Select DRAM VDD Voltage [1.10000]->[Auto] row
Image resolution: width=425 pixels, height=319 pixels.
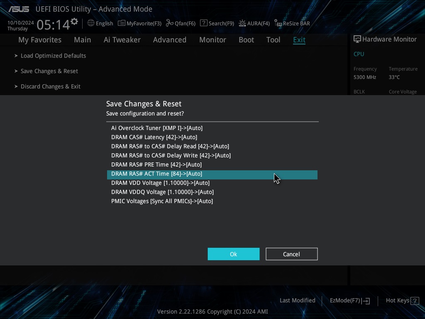[x=212, y=183]
